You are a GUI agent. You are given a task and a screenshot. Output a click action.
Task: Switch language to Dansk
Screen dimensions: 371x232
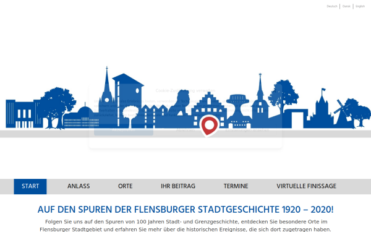(x=346, y=6)
